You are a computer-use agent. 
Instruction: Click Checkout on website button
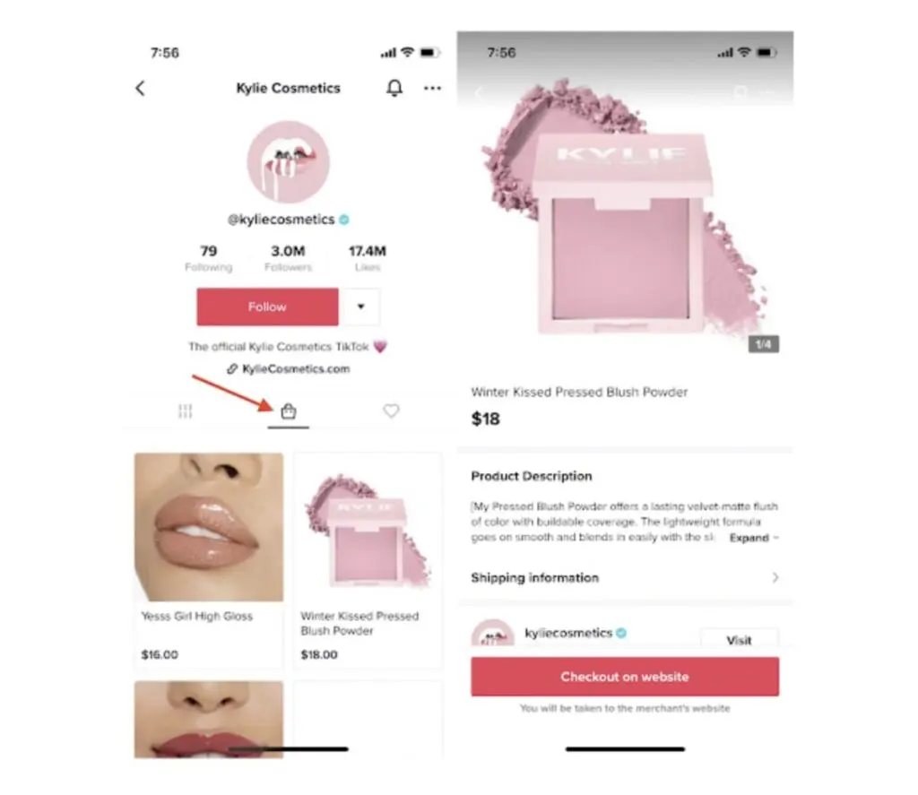tap(625, 677)
